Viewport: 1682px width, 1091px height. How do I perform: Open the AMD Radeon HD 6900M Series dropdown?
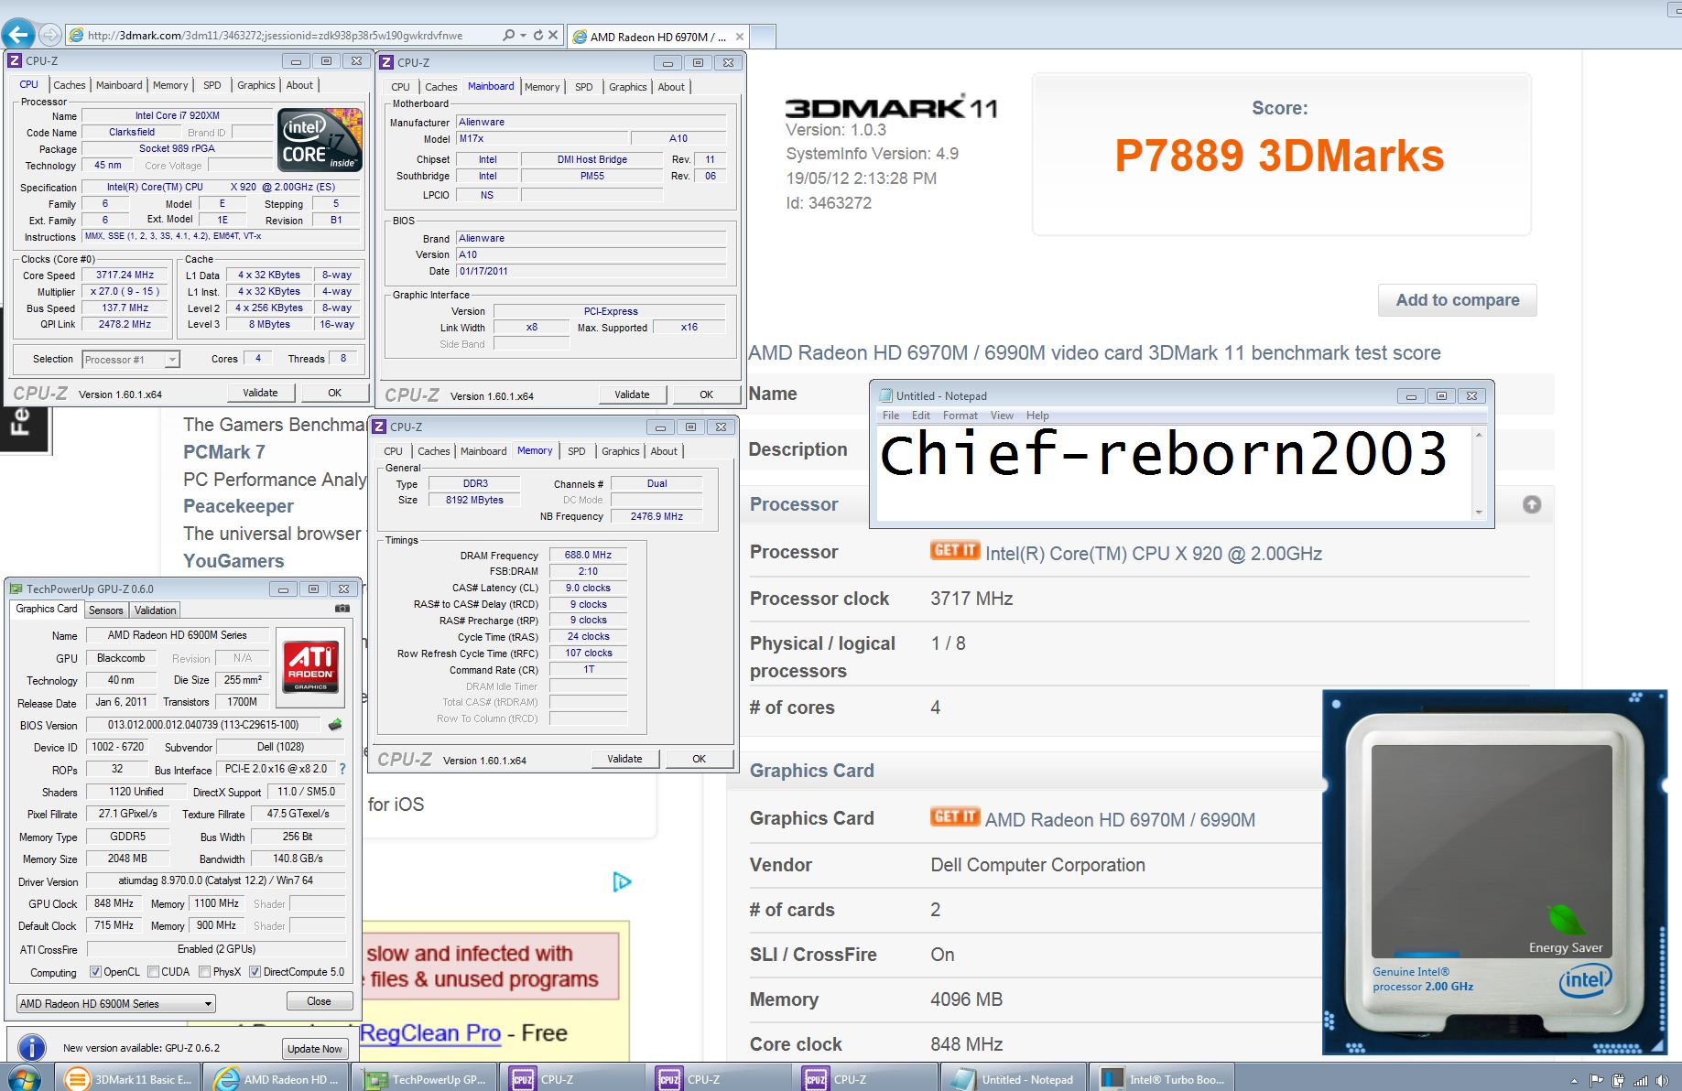[116, 1003]
